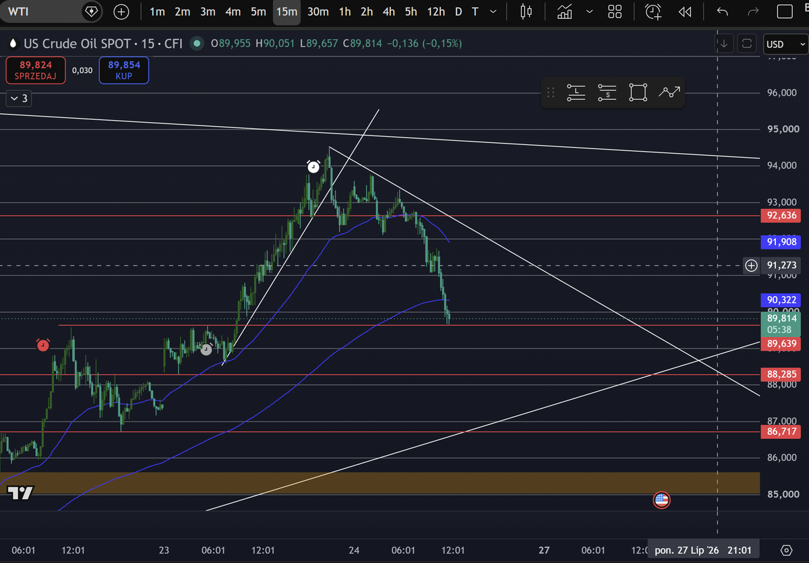
Task: Open the indicator templates grid
Action: pos(615,11)
